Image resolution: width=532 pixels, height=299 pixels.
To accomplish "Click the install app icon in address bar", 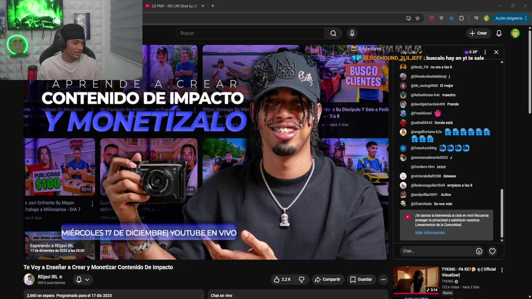I will (x=409, y=18).
